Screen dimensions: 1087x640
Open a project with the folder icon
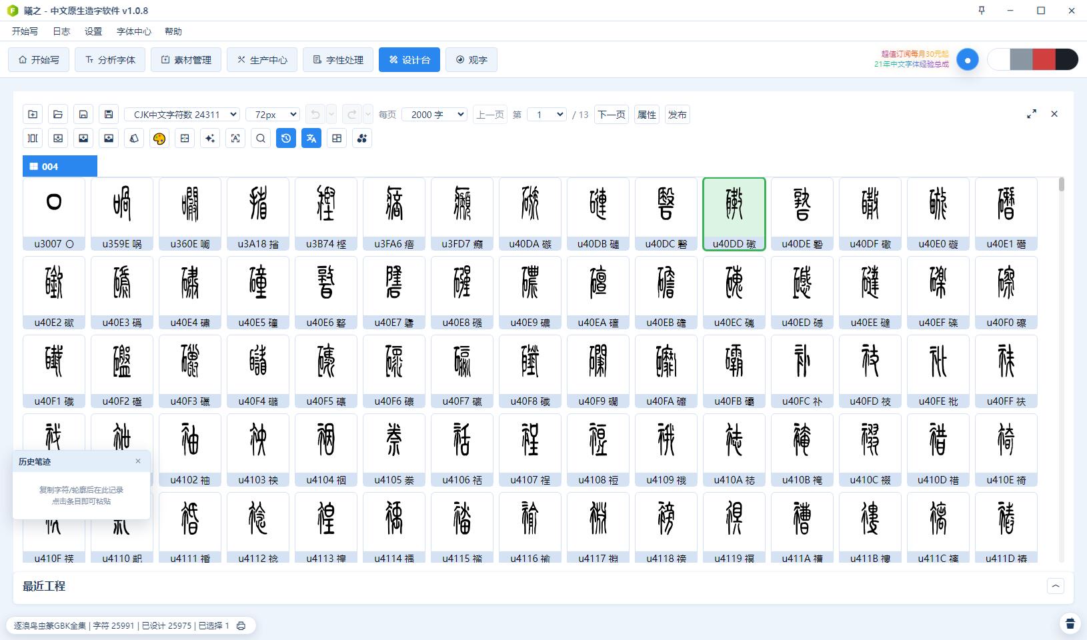[x=58, y=115]
